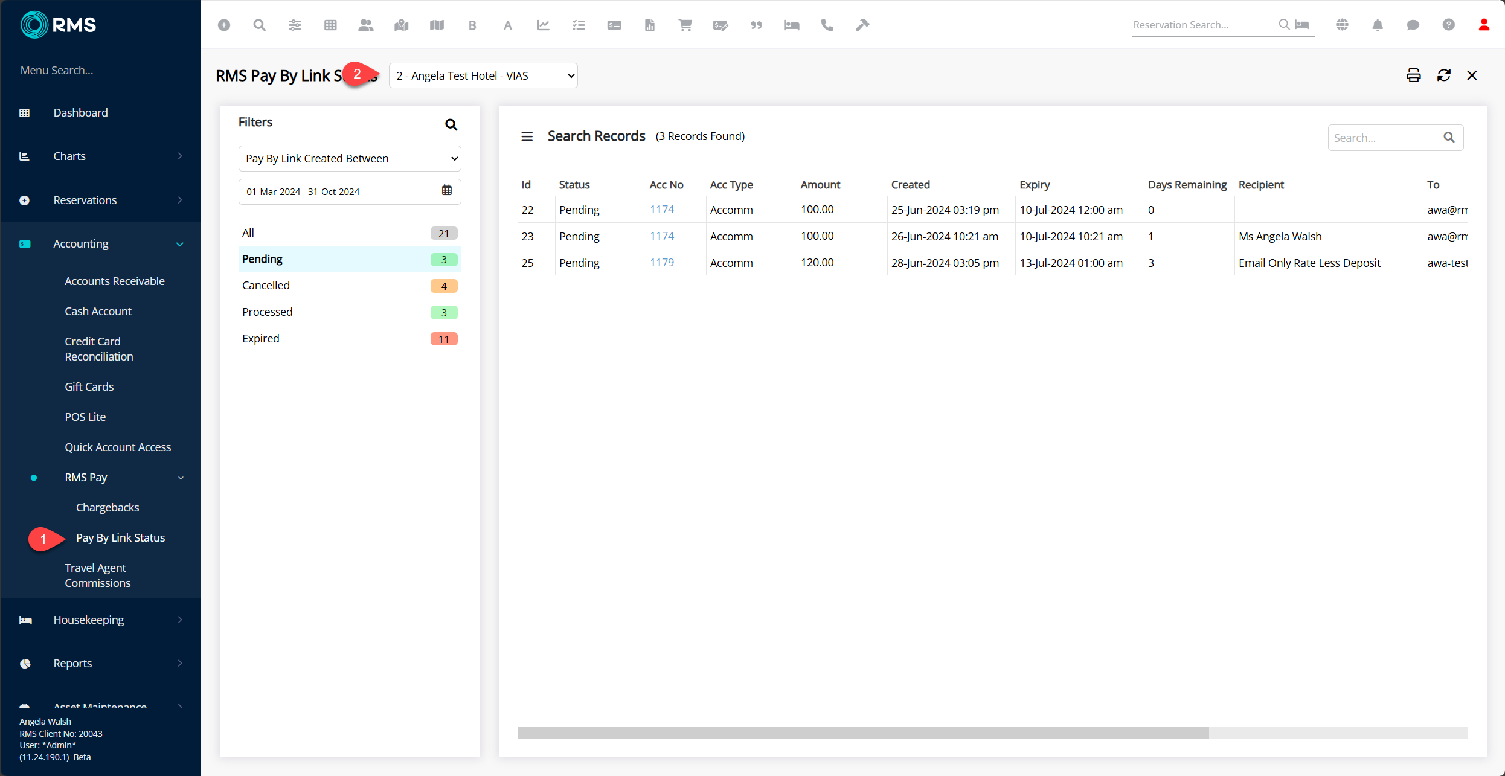1505x776 pixels.
Task: Open the calendar date picker icon
Action: click(x=447, y=190)
